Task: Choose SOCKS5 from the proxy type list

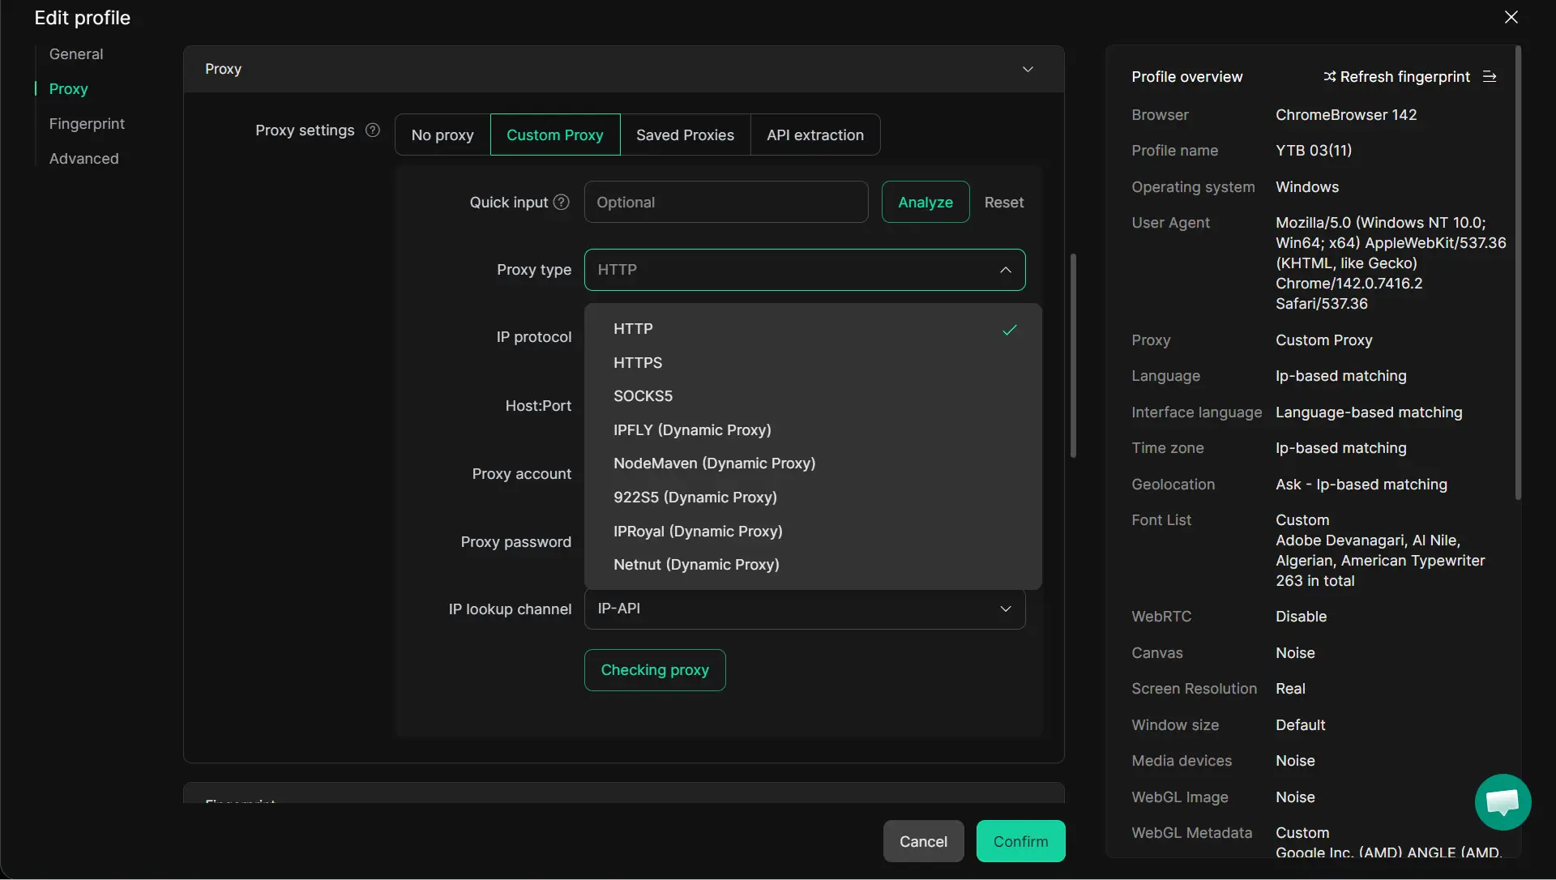Action: pyautogui.click(x=643, y=396)
